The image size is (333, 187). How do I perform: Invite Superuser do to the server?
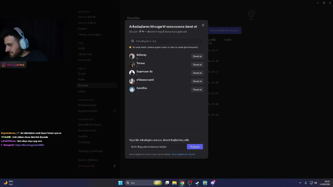pyautogui.click(x=197, y=73)
